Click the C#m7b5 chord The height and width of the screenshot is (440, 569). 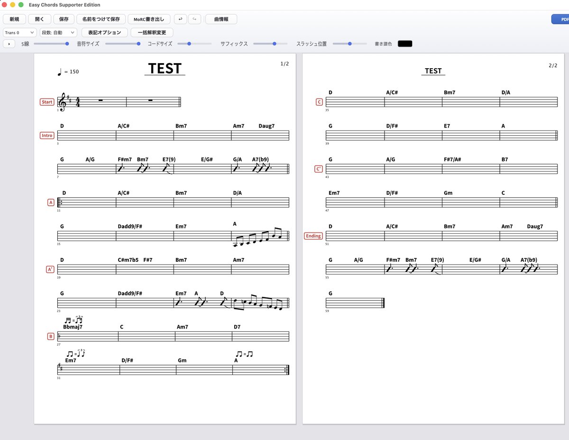click(x=128, y=260)
